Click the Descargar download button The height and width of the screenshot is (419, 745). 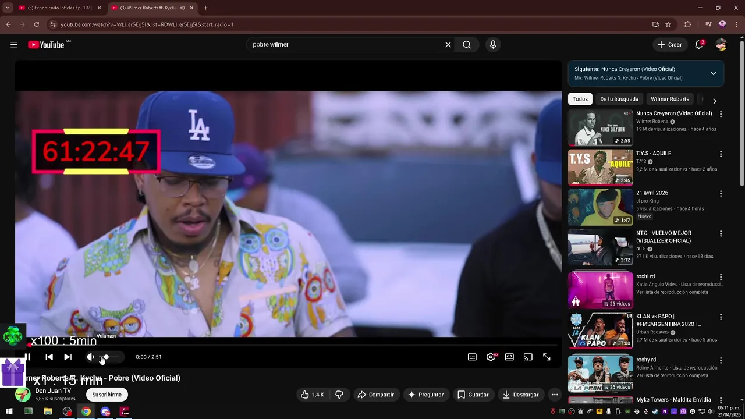[521, 395]
